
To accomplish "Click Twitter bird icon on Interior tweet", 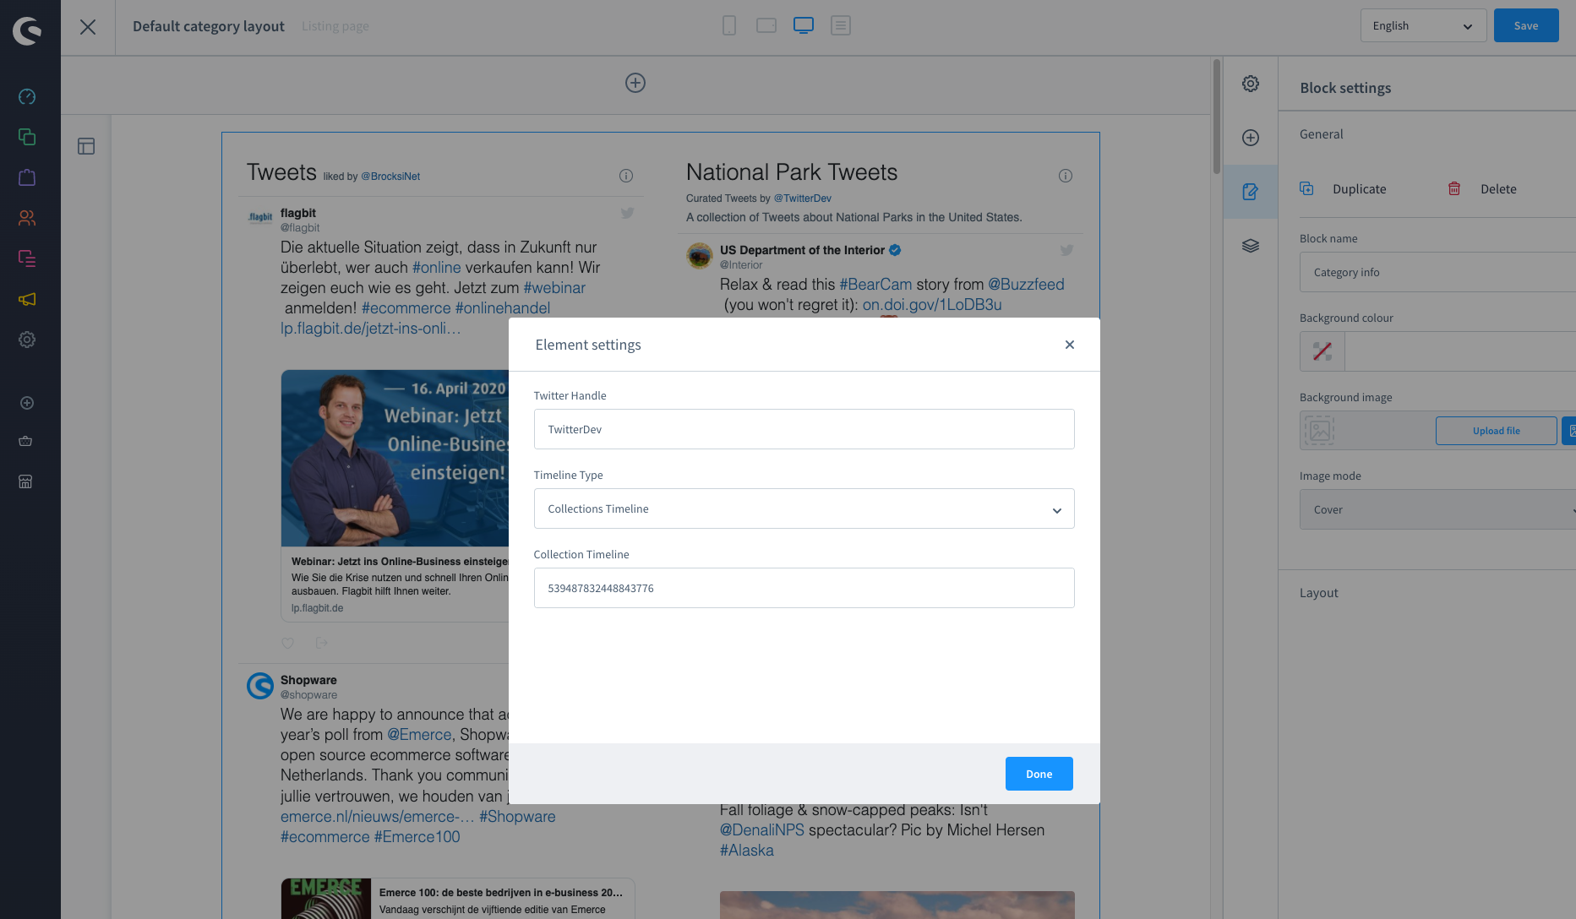I will point(1066,250).
